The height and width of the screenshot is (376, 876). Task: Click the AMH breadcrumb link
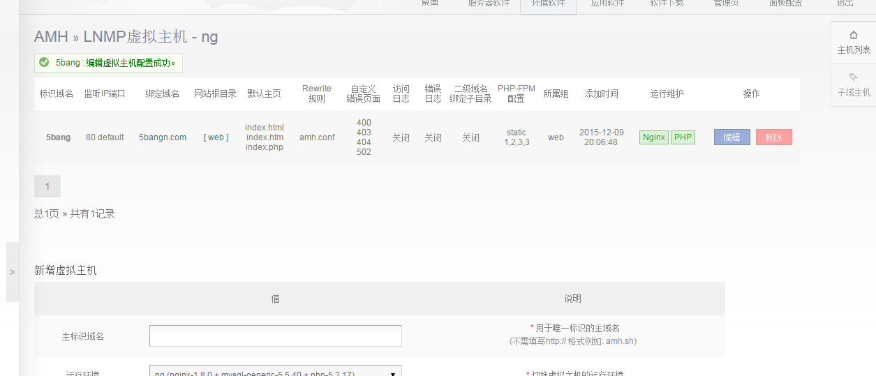[51, 37]
